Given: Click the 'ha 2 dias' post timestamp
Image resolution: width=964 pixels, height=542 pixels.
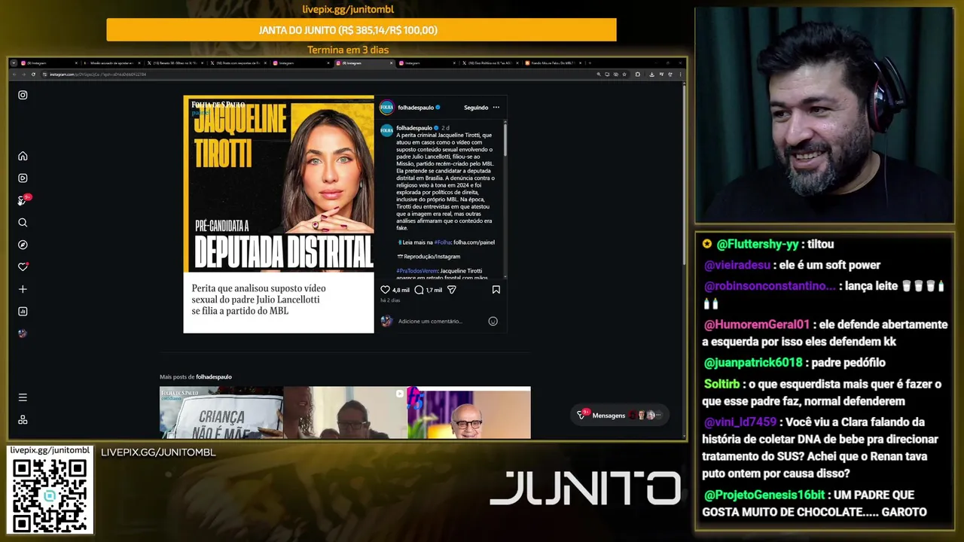Looking at the screenshot, I should pyautogui.click(x=390, y=300).
